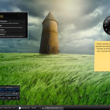Click the Audacious title bar label

pos(9,87)
